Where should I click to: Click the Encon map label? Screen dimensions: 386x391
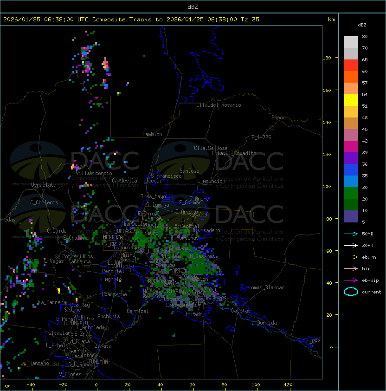tap(278, 117)
